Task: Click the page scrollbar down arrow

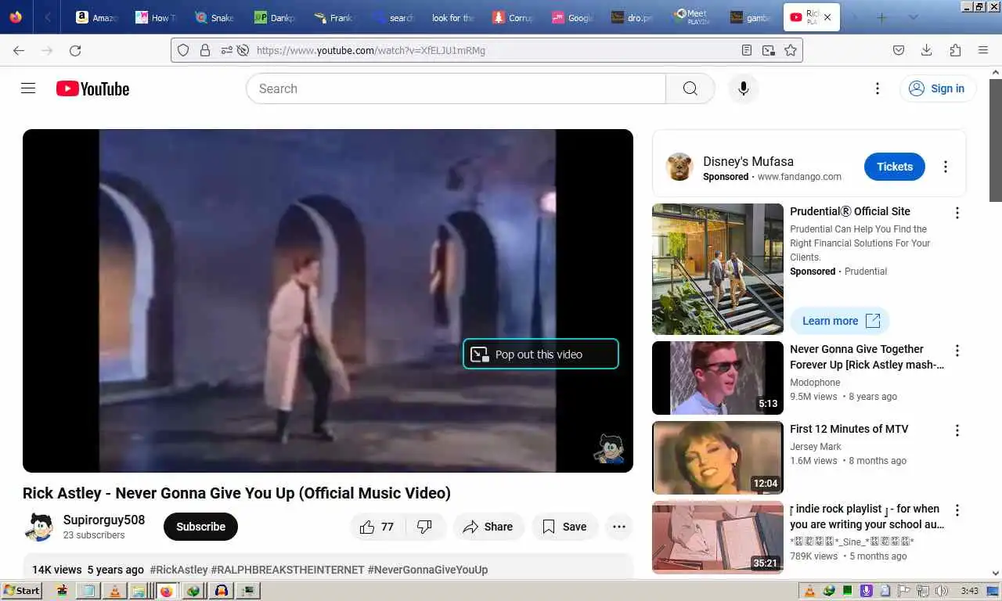Action: (996, 573)
